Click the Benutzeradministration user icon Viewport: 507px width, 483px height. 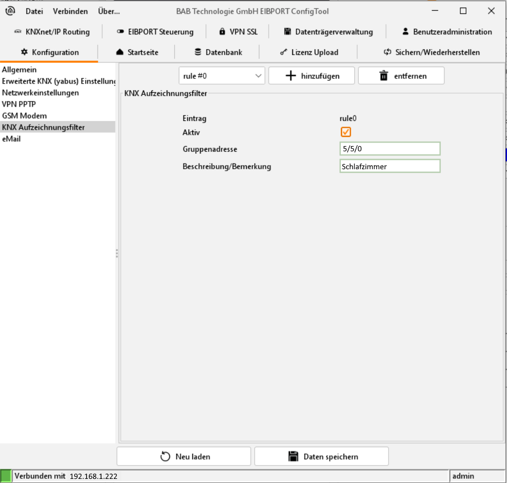click(405, 32)
